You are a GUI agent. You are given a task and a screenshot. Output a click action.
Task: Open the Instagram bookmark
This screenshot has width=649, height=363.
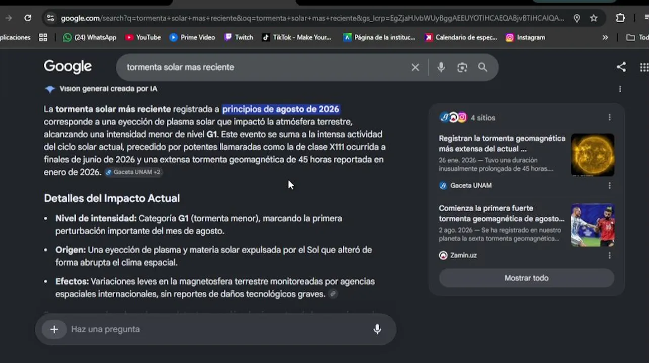tap(526, 37)
